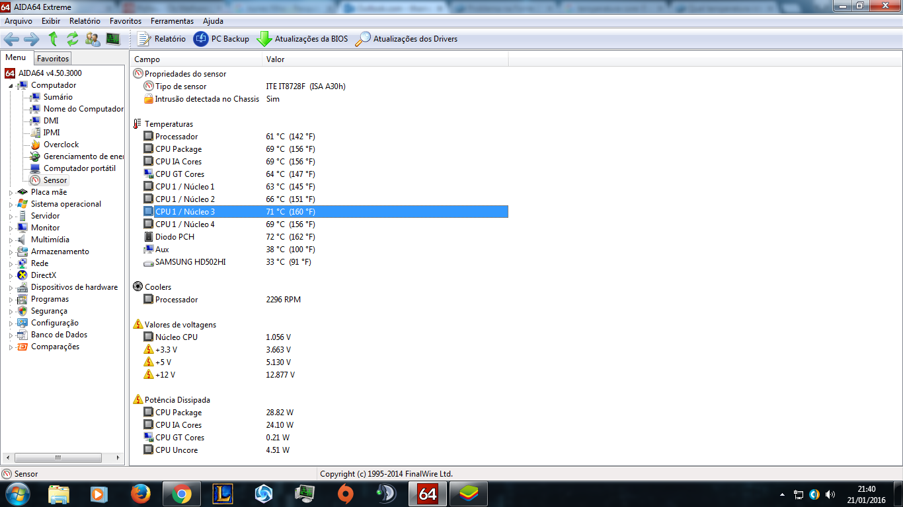The height and width of the screenshot is (507, 903).
Task: Open Atualizações dos Drivers
Action: [x=407, y=39]
